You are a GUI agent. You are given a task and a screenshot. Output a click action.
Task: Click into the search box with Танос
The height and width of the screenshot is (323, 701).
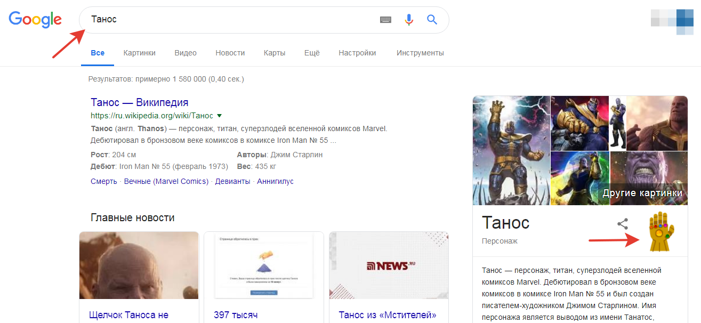(x=229, y=20)
